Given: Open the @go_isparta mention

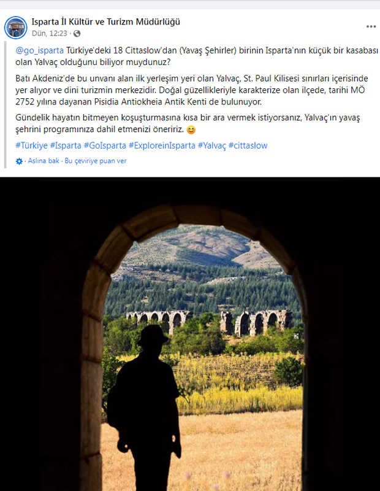Looking at the screenshot, I should coord(39,50).
